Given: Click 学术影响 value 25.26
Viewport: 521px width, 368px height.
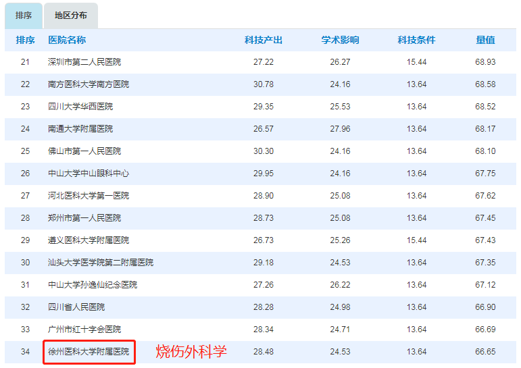Looking at the screenshot, I should point(340,240).
